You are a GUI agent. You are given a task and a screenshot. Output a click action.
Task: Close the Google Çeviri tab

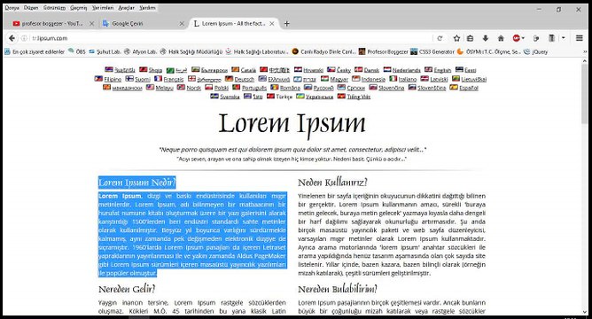tap(182, 23)
